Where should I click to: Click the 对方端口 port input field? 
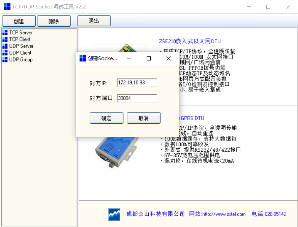[137, 98]
